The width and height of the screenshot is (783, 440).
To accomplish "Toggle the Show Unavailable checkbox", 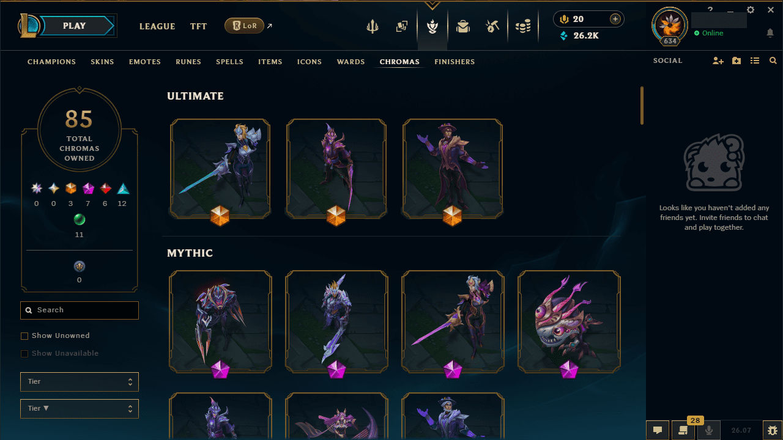I will click(x=24, y=354).
